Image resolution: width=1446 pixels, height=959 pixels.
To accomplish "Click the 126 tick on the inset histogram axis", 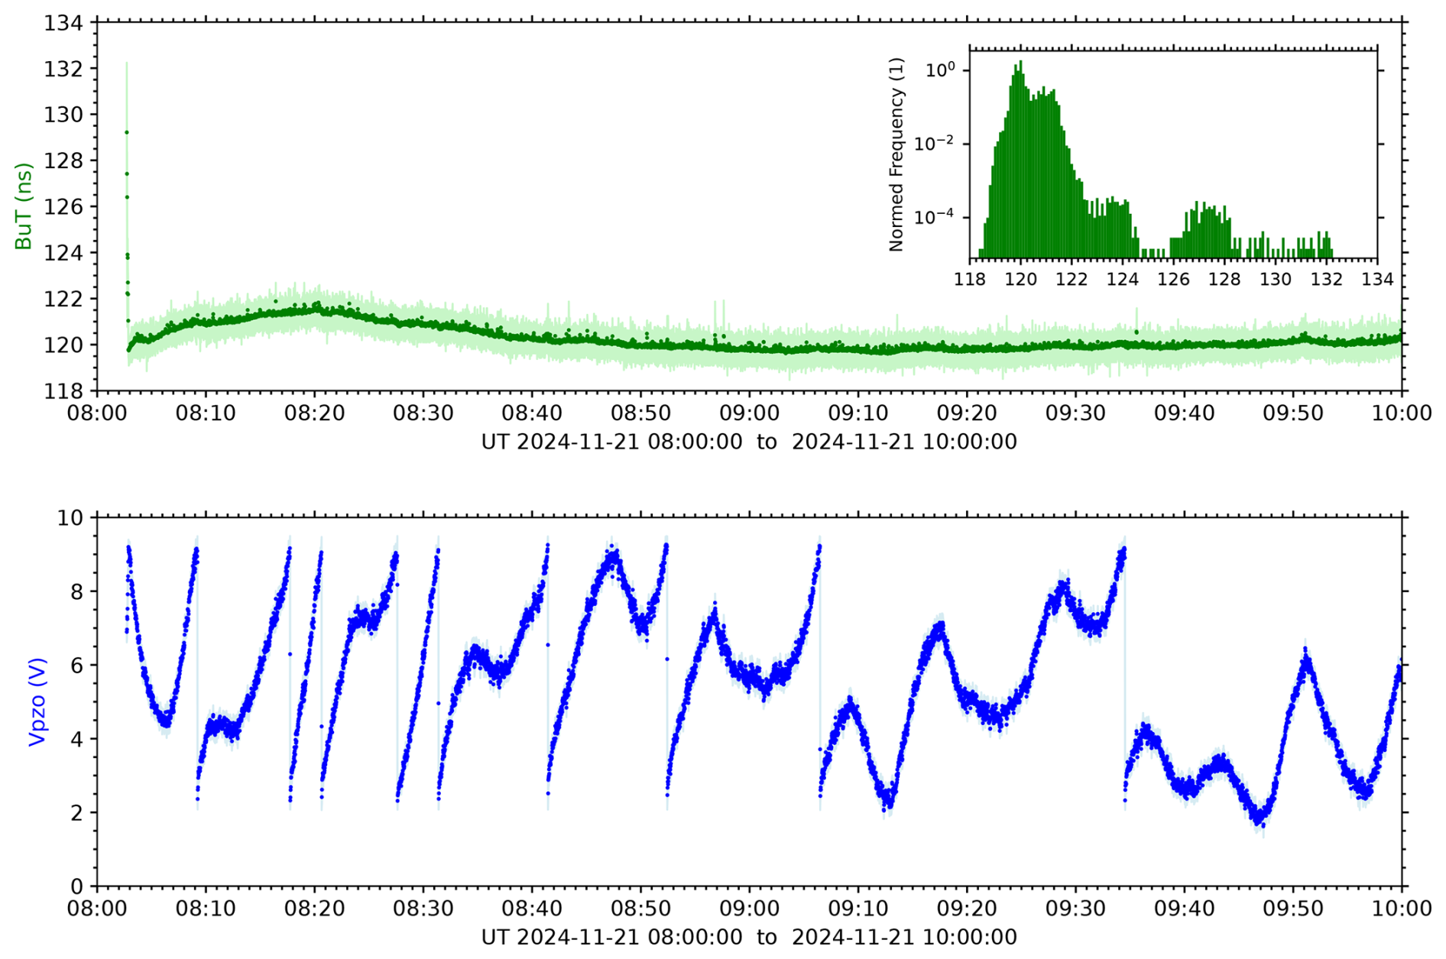I will 1173,279.
